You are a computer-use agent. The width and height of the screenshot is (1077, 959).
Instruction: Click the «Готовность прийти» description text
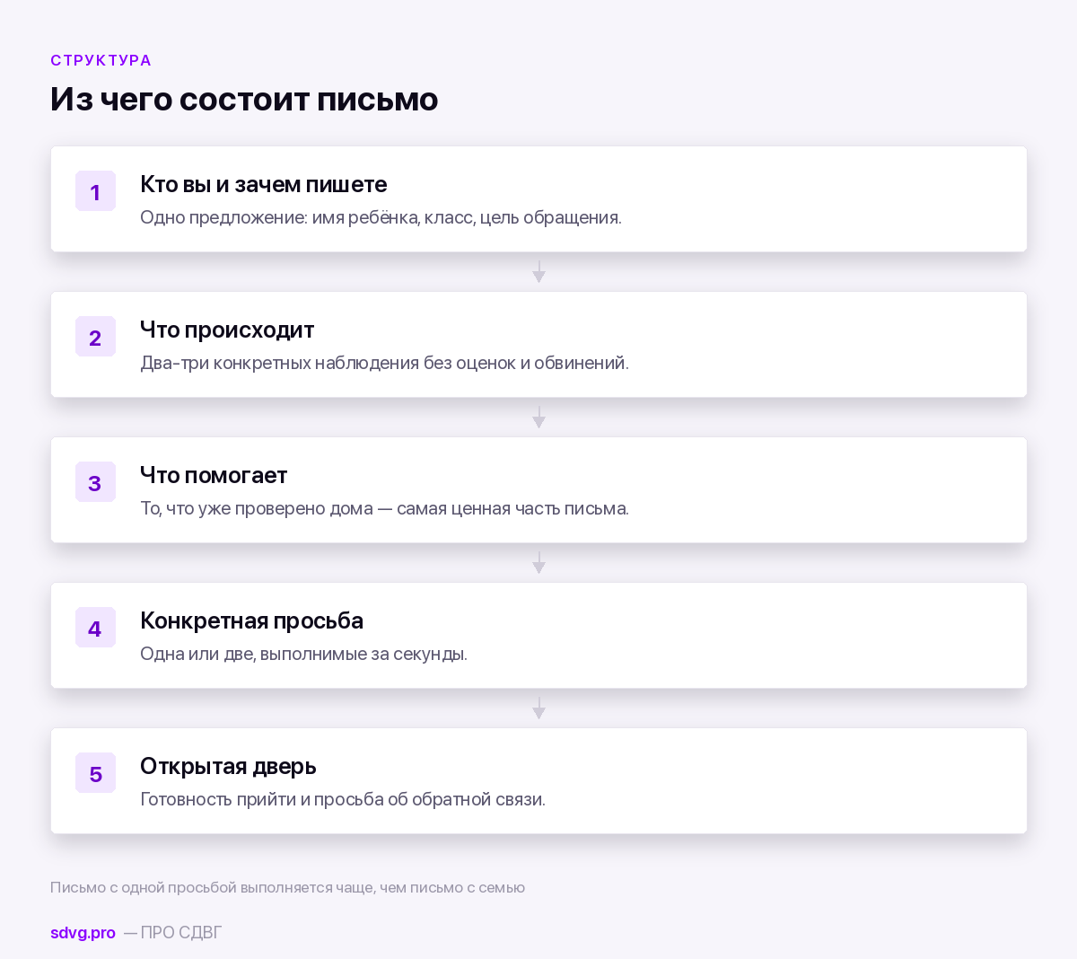(343, 799)
